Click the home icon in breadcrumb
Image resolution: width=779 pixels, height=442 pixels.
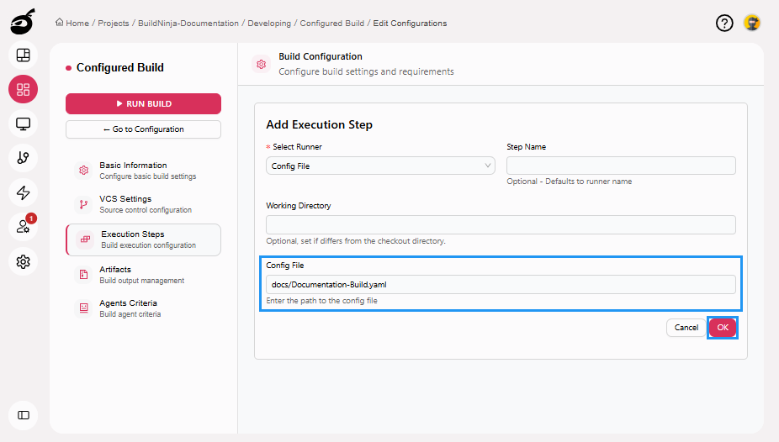point(59,23)
